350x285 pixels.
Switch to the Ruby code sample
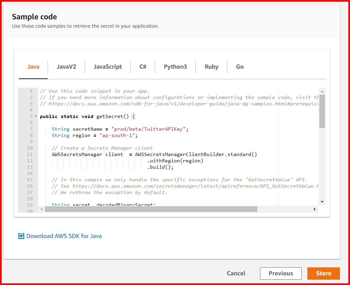211,67
